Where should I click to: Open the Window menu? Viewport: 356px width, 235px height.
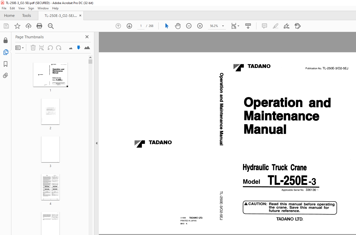tap(43, 8)
